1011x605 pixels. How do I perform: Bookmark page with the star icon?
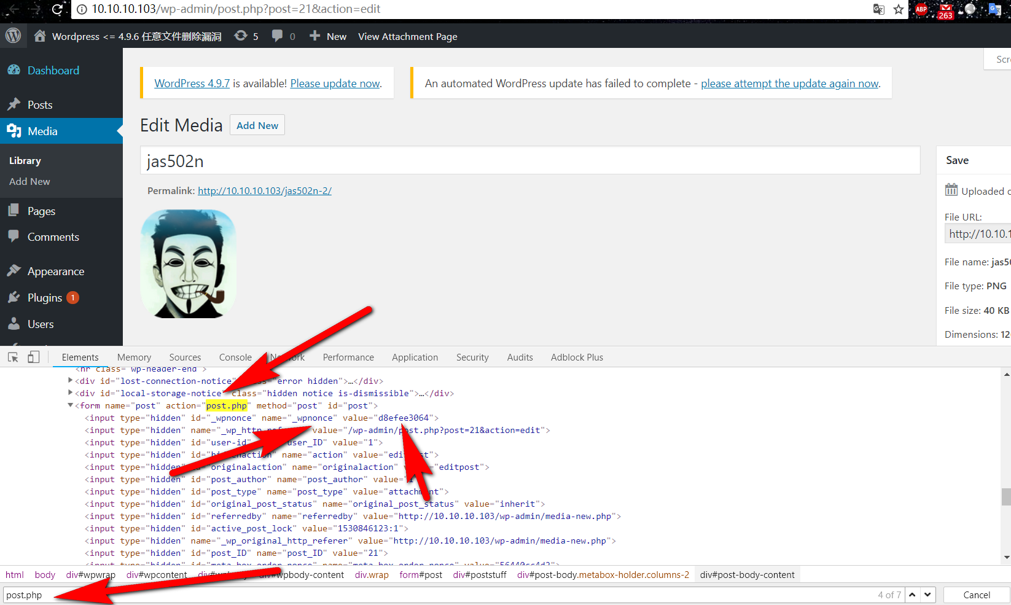coord(899,9)
